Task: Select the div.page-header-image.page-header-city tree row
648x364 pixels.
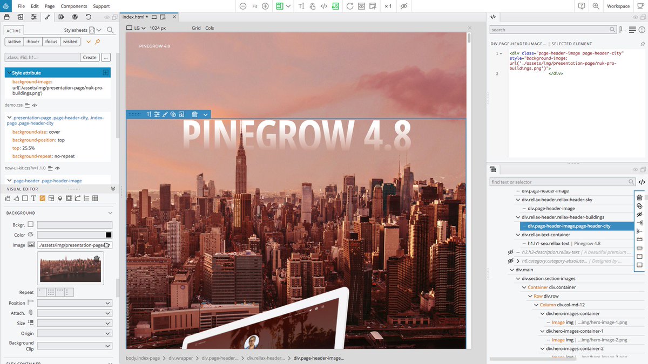Action: tap(577, 226)
